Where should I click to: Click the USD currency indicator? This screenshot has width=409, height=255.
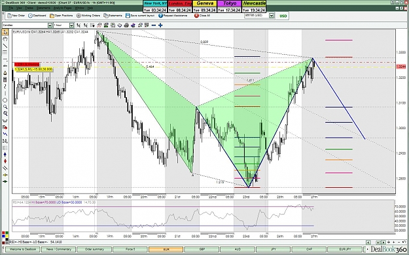pos(283,16)
